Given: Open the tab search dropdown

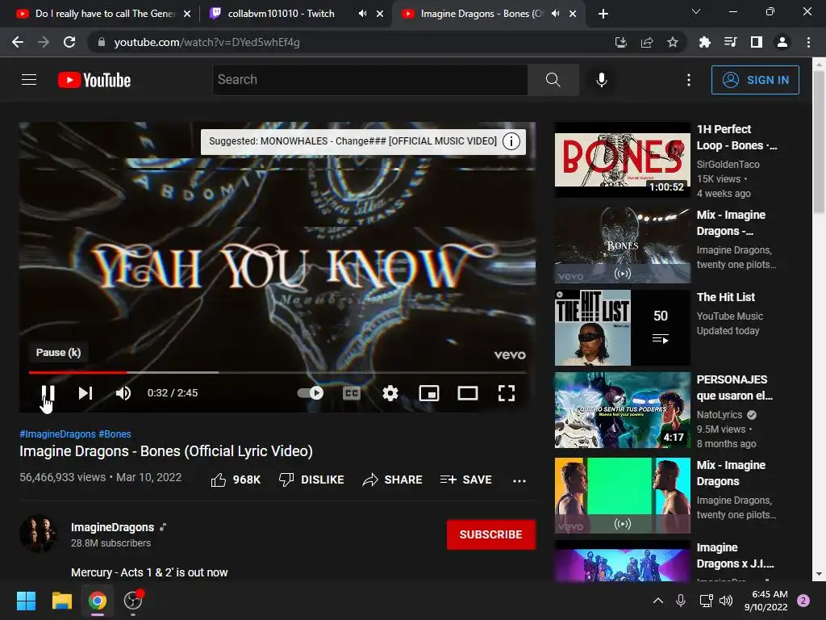Looking at the screenshot, I should click(x=696, y=11).
